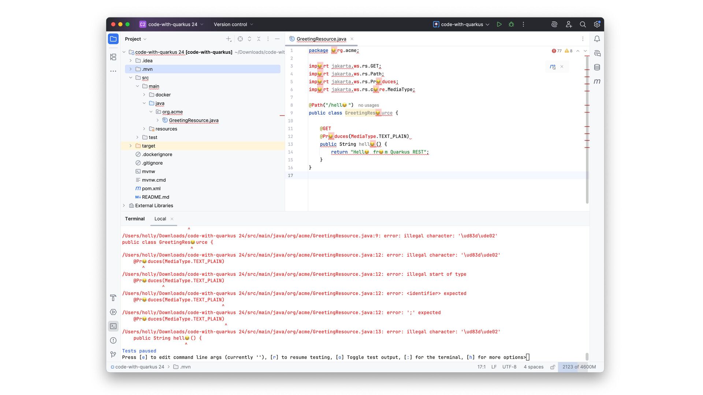Open the Problems tool window icon

113,341
